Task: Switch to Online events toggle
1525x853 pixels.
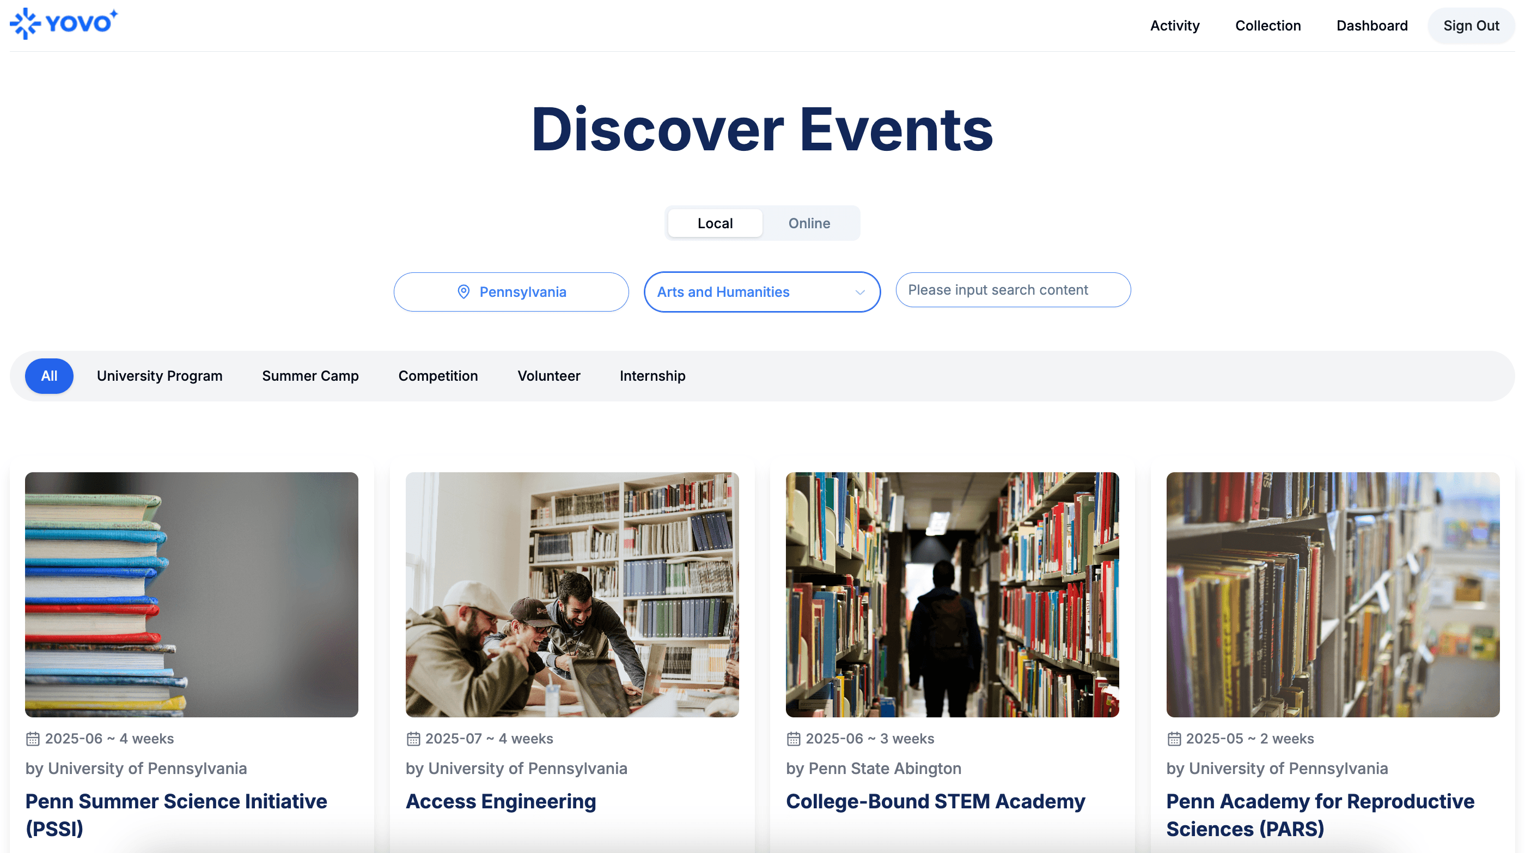Action: [809, 223]
